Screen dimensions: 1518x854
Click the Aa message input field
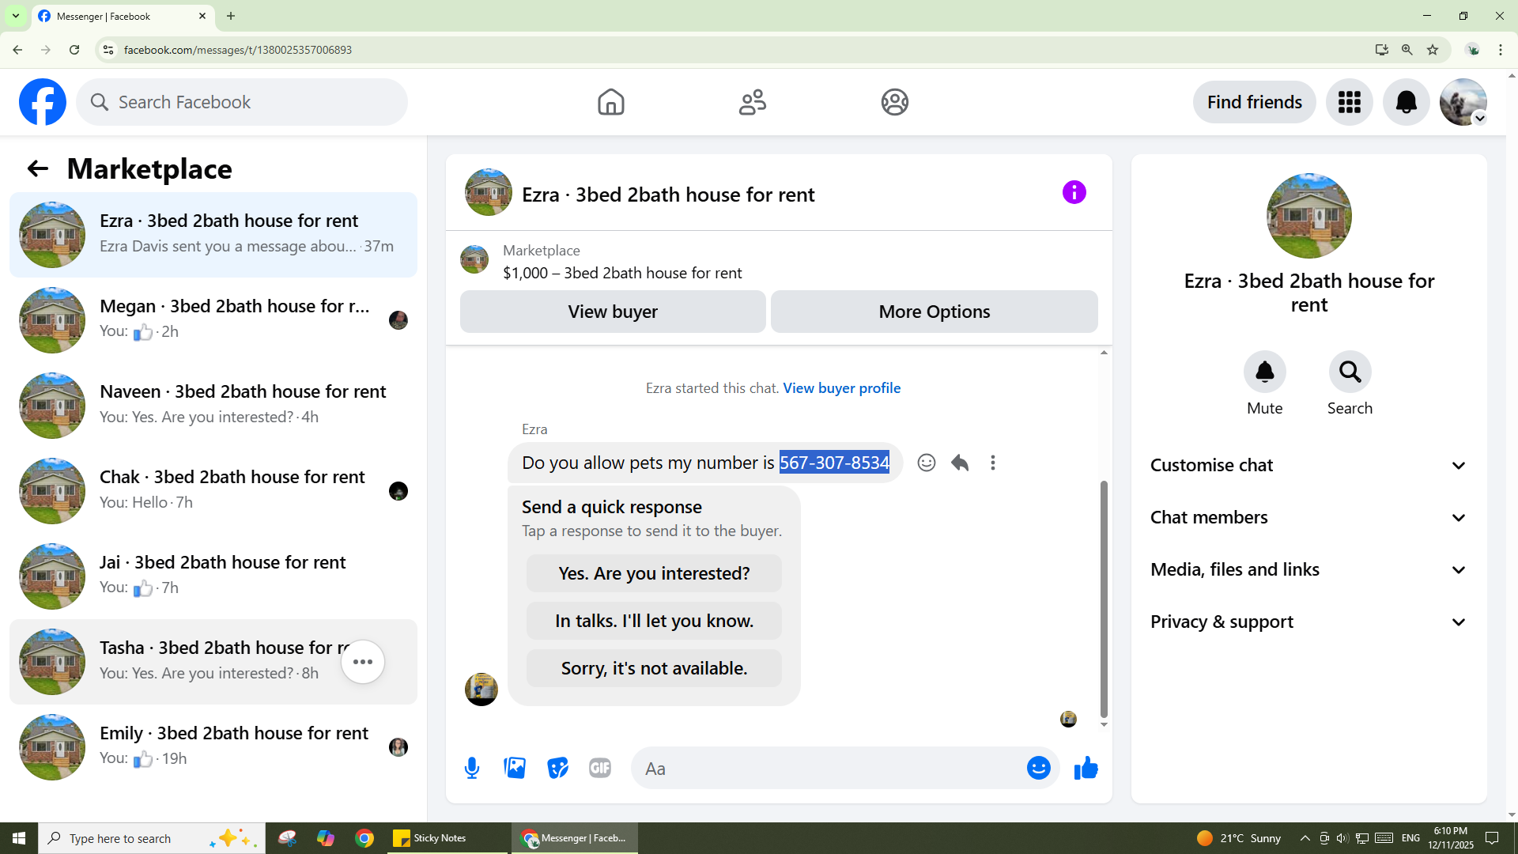click(x=830, y=768)
